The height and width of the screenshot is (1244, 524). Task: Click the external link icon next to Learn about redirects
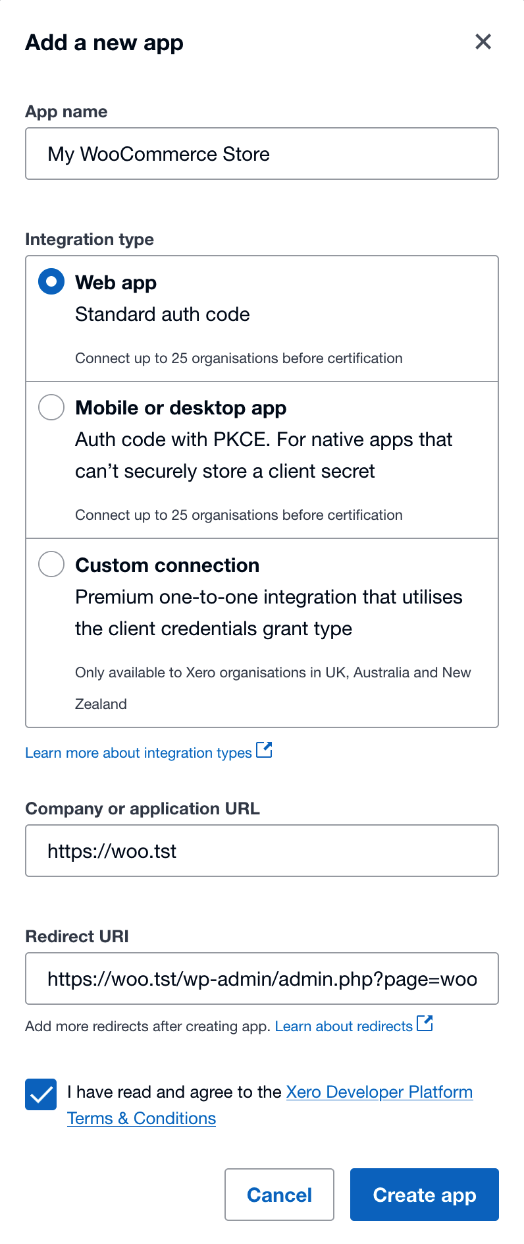pos(425,1023)
